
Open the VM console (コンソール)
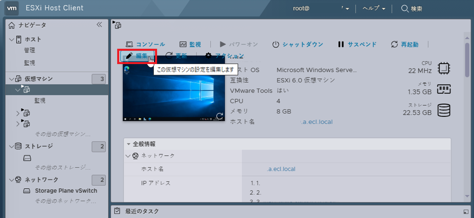tap(145, 44)
